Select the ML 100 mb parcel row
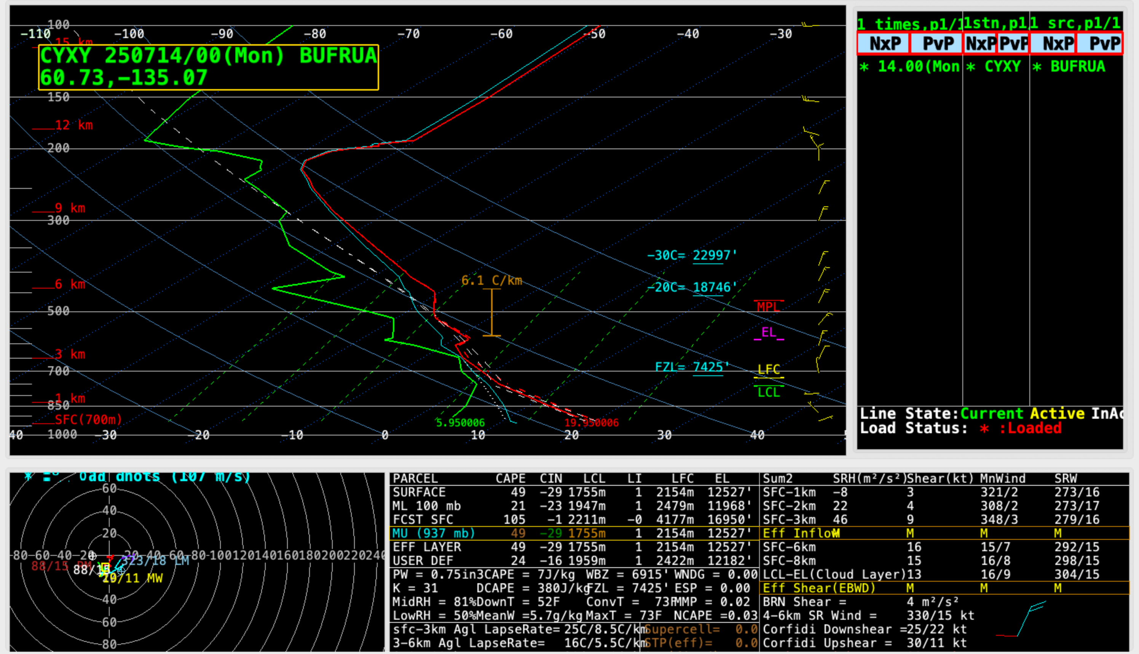Screen dimensions: 1139x654 pos(574,506)
